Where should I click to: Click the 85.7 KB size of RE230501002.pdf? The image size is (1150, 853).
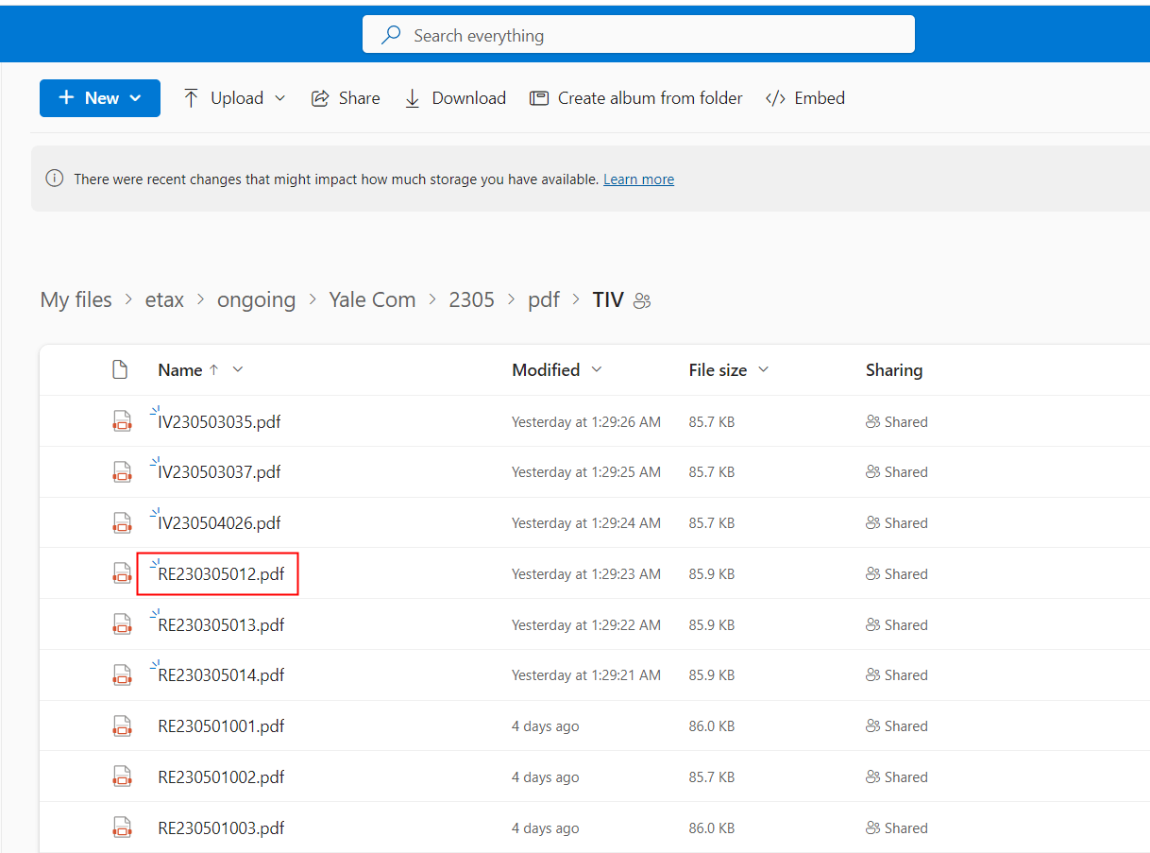click(x=712, y=777)
